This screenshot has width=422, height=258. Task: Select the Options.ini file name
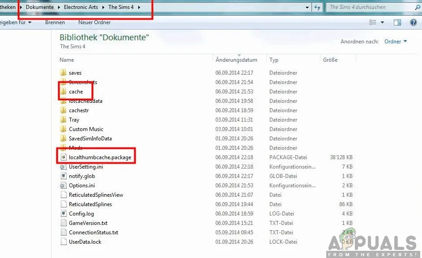coord(82,186)
